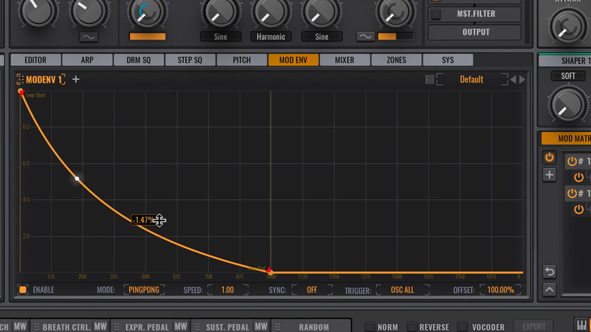
Task: Open the MODE dropdown showing PINGPONG
Action: [144, 290]
